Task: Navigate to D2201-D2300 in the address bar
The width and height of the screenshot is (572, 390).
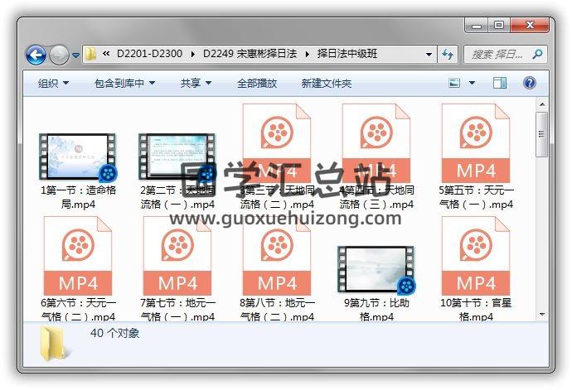Action: click(x=149, y=54)
